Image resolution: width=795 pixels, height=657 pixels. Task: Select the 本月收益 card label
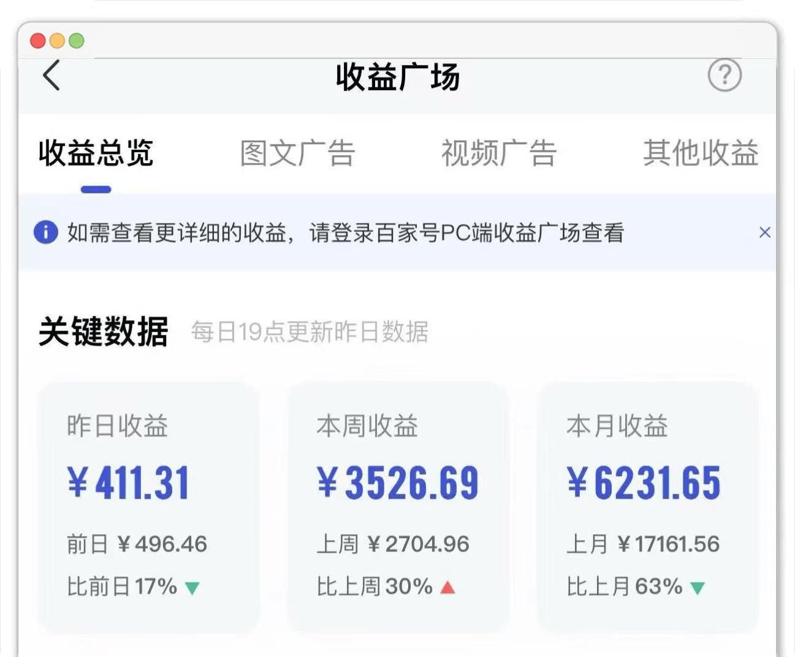[x=617, y=426]
